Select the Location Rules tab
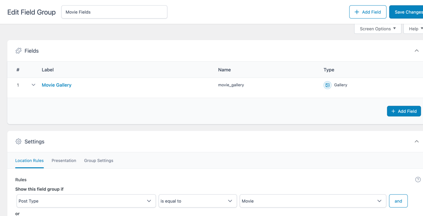This screenshot has width=423, height=216. (x=29, y=161)
